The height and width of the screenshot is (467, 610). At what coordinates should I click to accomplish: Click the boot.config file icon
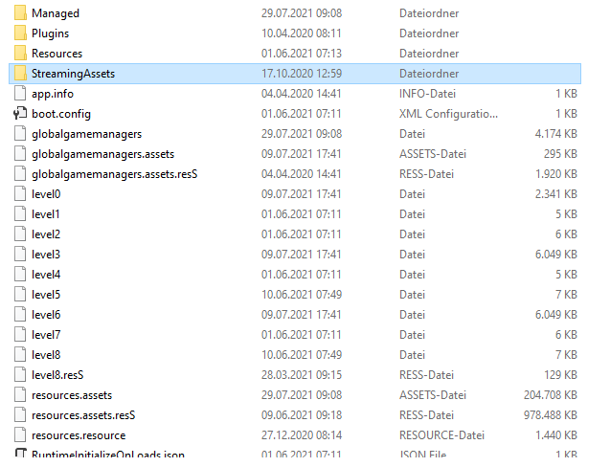(21, 114)
